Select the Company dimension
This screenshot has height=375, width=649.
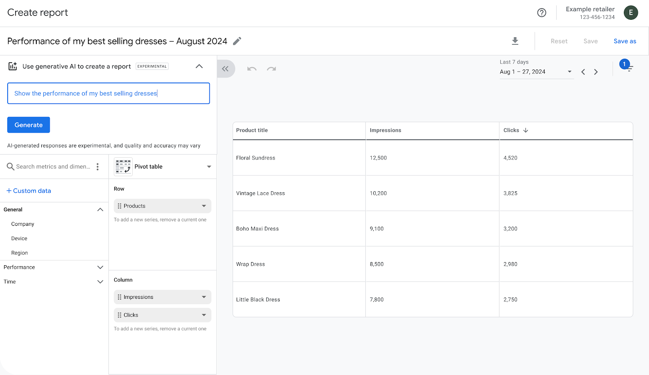(23, 224)
